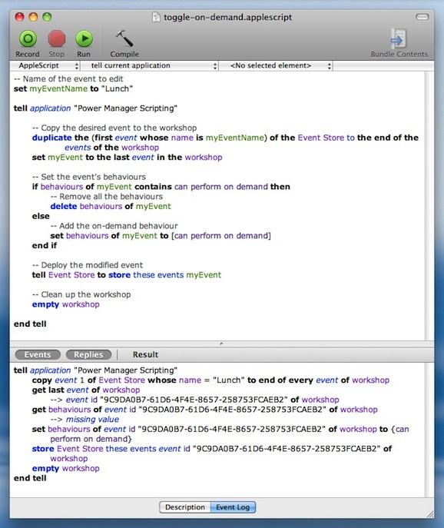Click the window title toggle-on-demand.applescript
This screenshot has width=444, height=528.
227,17
